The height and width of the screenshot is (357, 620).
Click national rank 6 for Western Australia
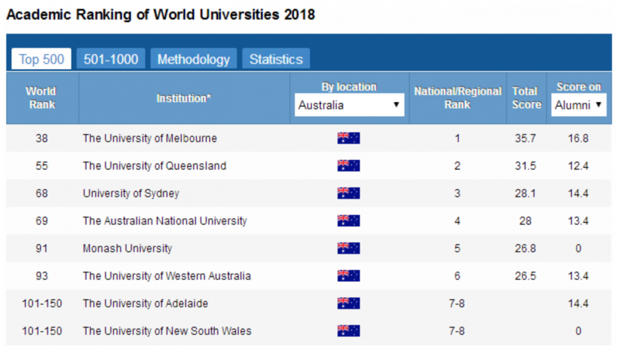coord(457,276)
